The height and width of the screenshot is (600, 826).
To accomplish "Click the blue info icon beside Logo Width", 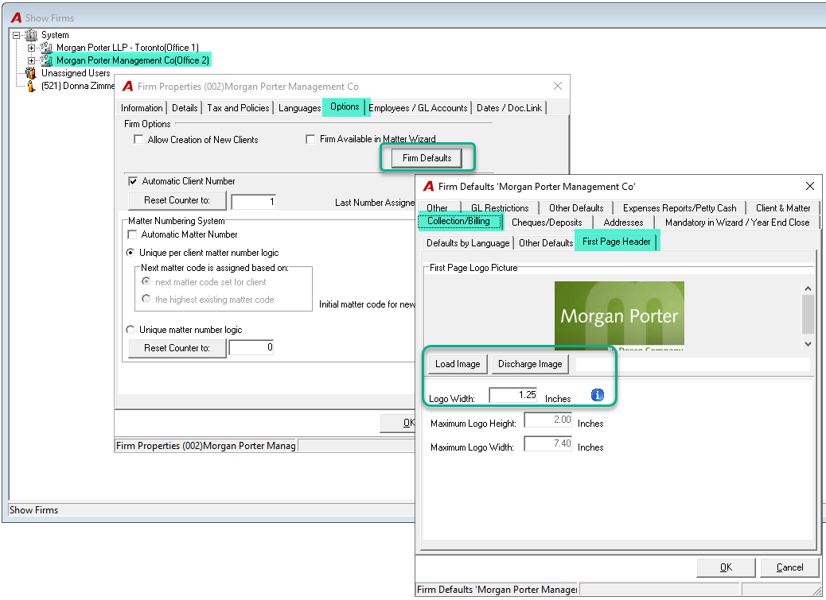I will tap(598, 395).
